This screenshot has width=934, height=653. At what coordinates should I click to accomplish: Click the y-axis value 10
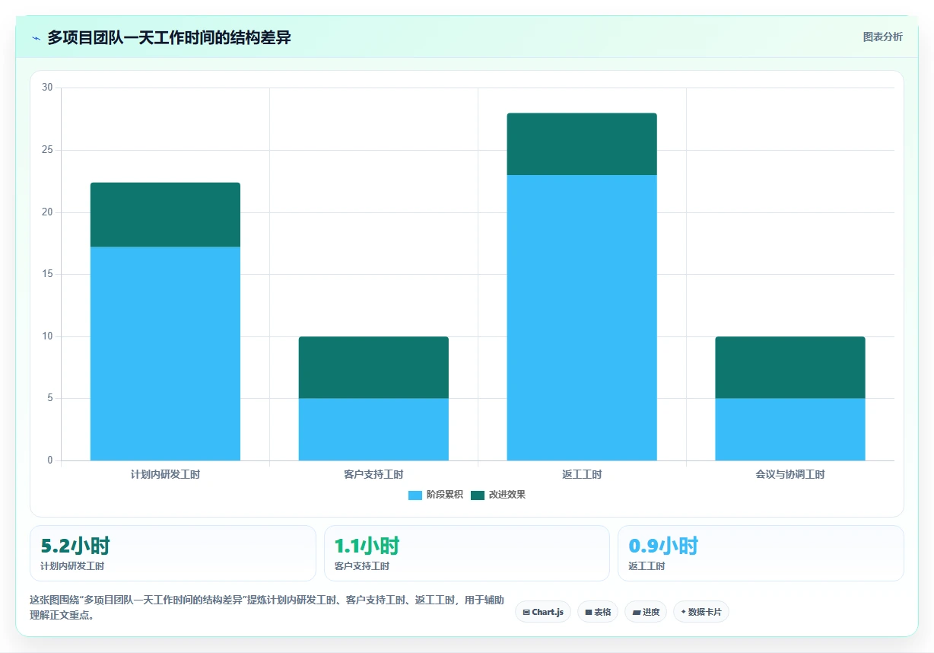coord(47,336)
